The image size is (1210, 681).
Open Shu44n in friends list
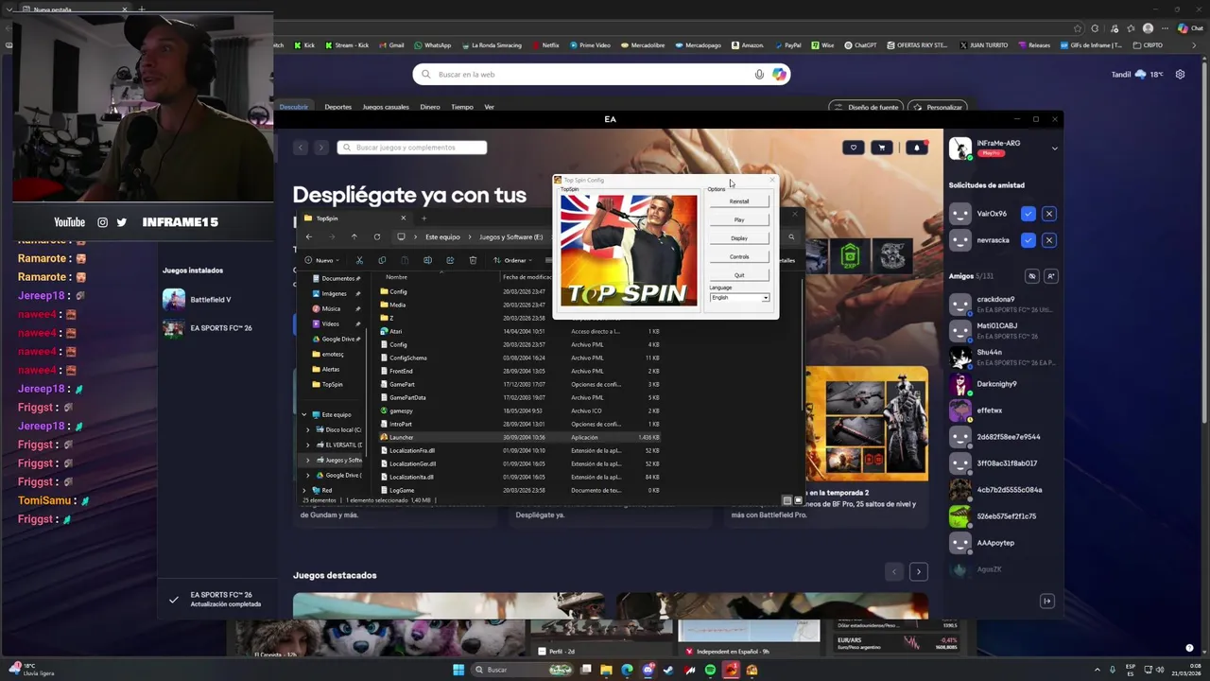1004,357
